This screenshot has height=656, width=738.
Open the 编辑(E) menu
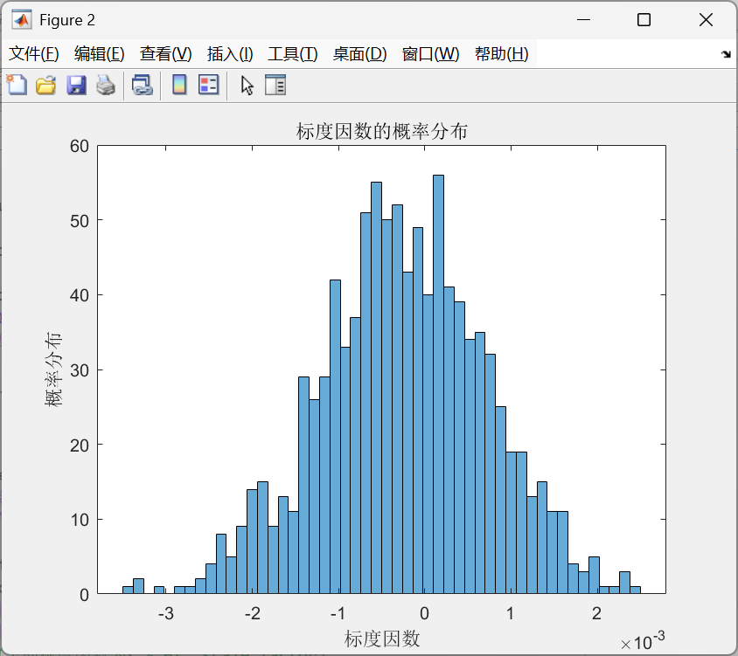tap(100, 54)
